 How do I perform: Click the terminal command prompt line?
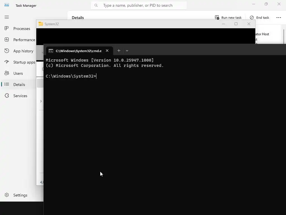click(x=71, y=76)
